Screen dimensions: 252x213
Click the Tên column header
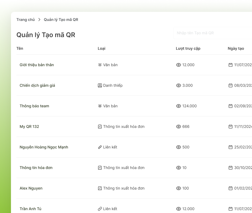[x=20, y=49]
